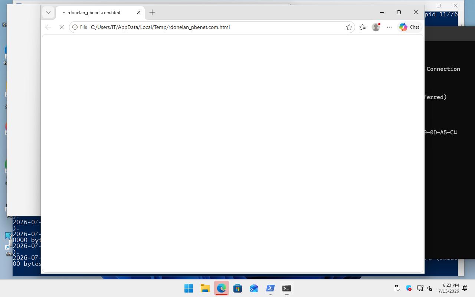Open network status tray icon

[x=420, y=288]
